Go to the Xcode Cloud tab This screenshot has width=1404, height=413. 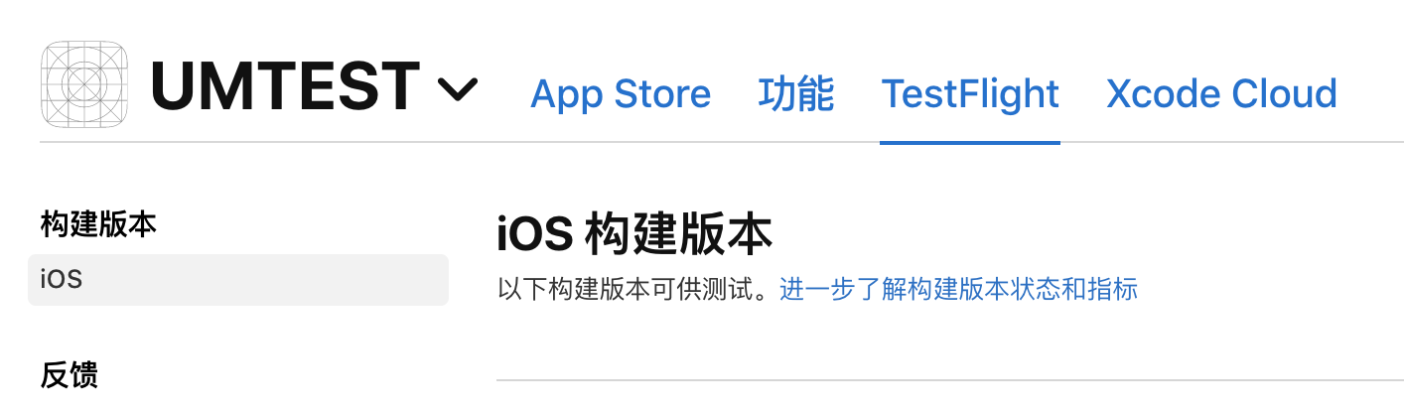click(1221, 94)
